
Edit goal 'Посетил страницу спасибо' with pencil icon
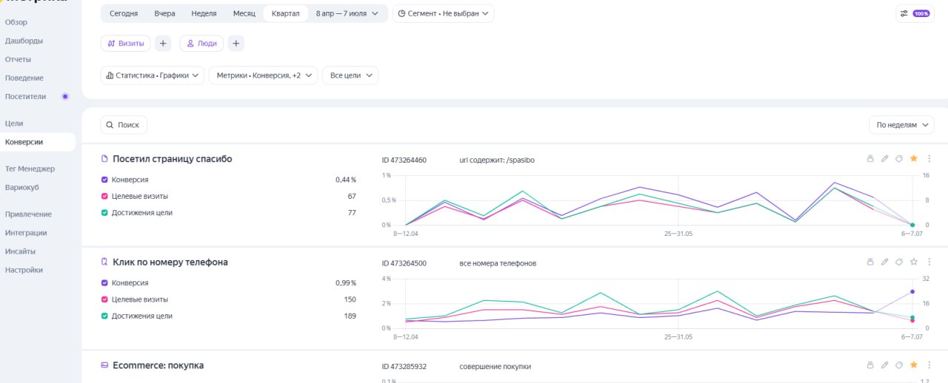pyautogui.click(x=885, y=158)
